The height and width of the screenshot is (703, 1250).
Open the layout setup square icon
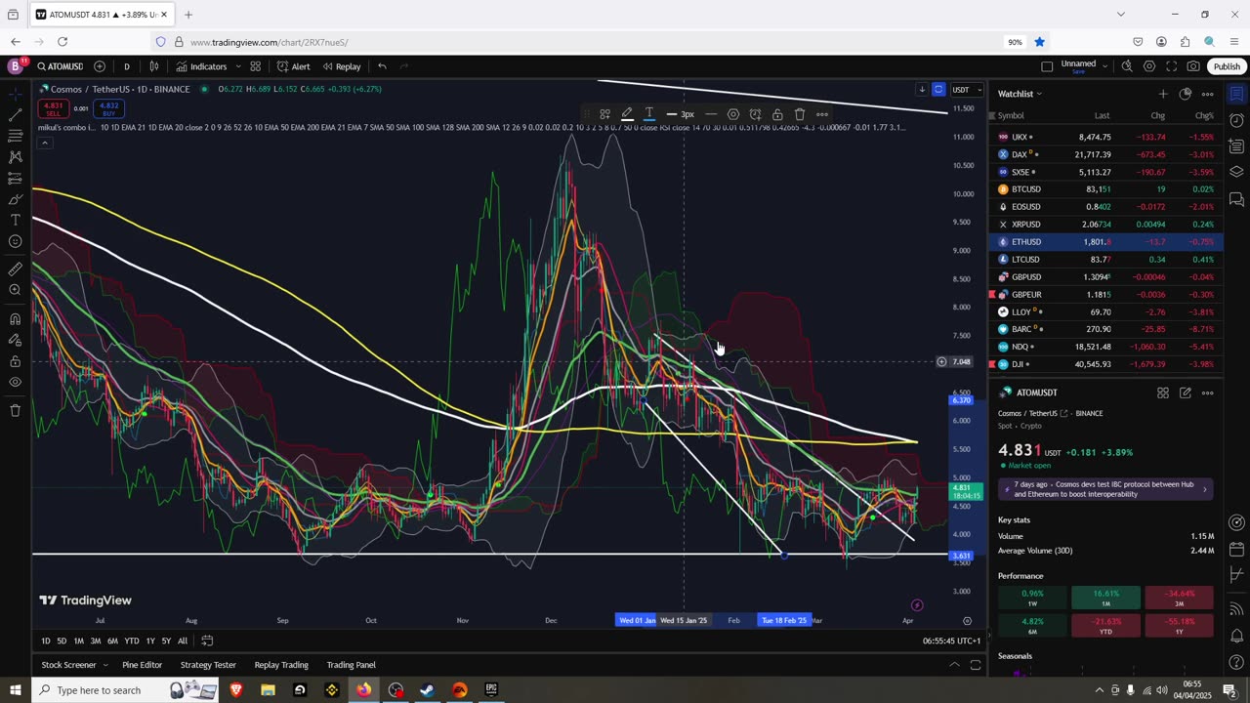click(1047, 66)
